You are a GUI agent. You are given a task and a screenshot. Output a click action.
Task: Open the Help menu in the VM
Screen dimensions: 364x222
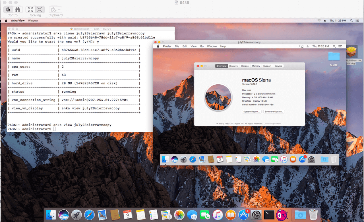click(x=223, y=46)
